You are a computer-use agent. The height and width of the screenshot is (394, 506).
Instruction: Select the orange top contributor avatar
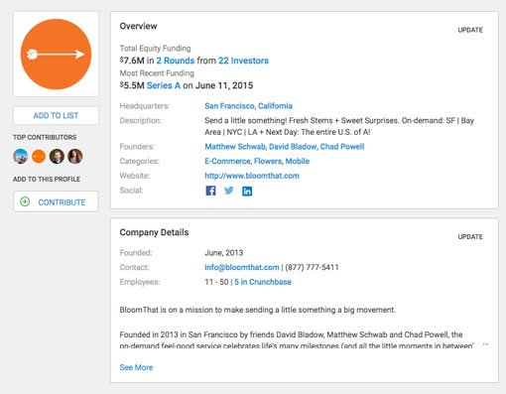39,156
